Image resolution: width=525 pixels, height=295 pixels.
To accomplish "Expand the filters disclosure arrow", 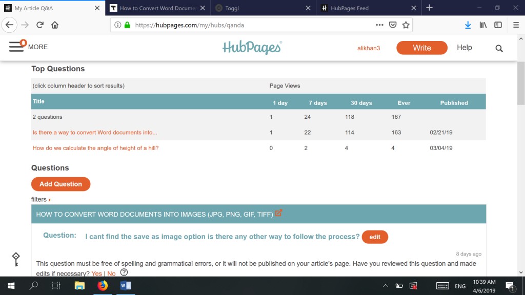I will coord(50,200).
